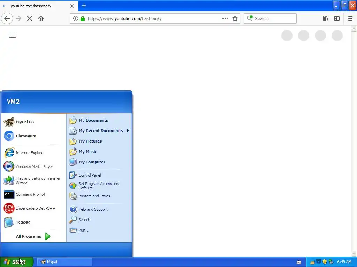Launch Chromium from Start menu

click(x=33, y=136)
